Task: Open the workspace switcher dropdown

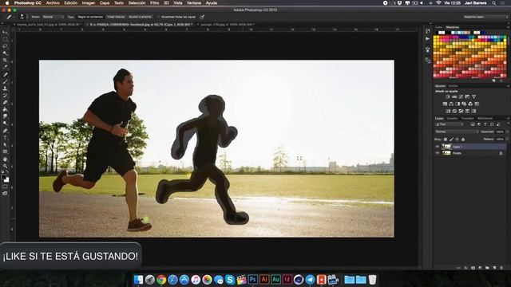Action: pos(485,17)
